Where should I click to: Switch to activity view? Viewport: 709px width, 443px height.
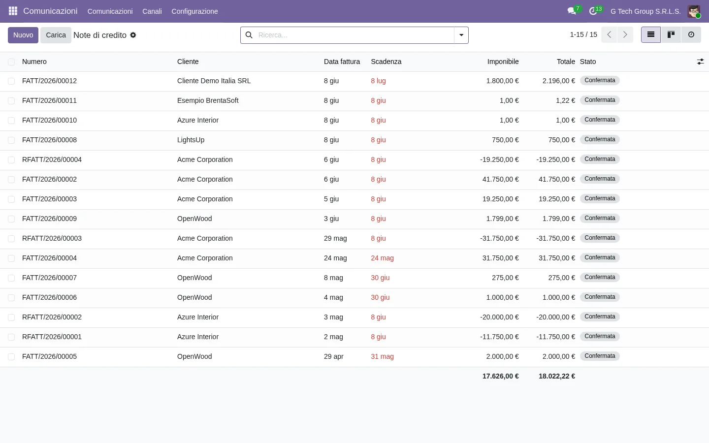(x=691, y=34)
